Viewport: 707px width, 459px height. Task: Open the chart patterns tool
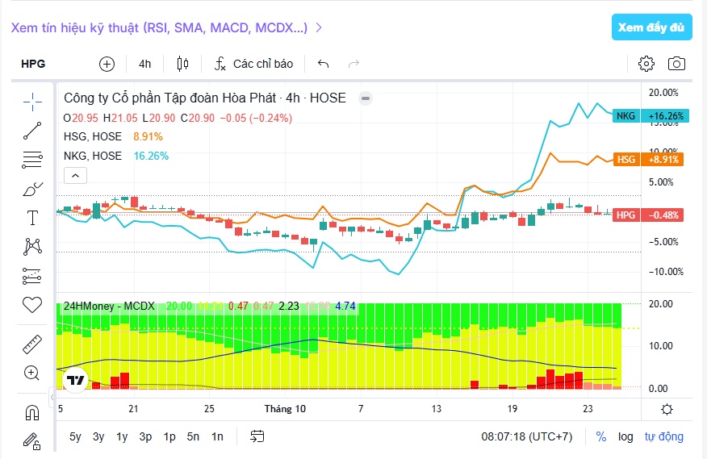(x=32, y=247)
